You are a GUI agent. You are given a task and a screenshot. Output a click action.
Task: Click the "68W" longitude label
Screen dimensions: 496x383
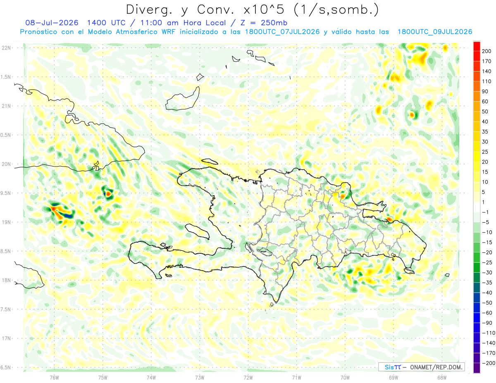point(441,377)
